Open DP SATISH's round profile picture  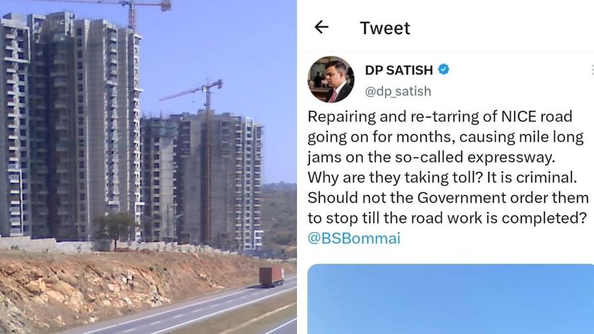[x=331, y=80]
